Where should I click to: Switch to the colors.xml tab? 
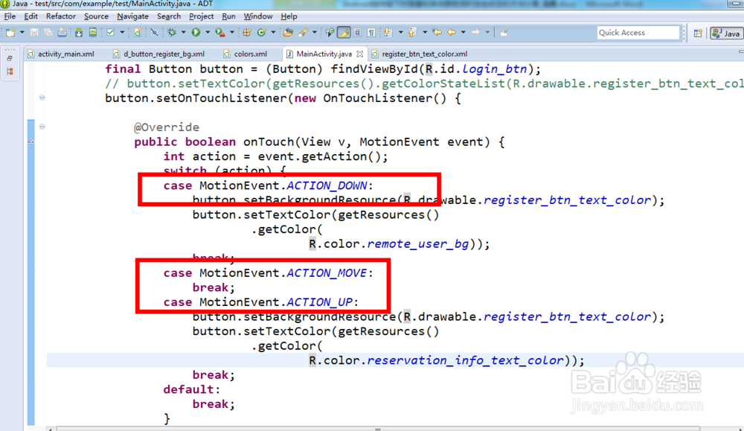pyautogui.click(x=246, y=54)
